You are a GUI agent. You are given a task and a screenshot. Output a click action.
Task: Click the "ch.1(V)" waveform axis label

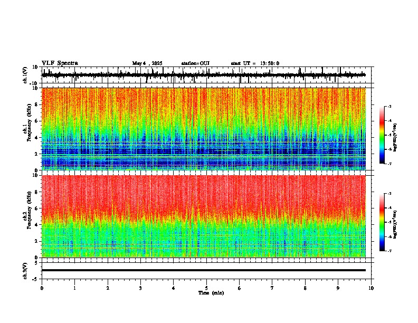(25, 75)
